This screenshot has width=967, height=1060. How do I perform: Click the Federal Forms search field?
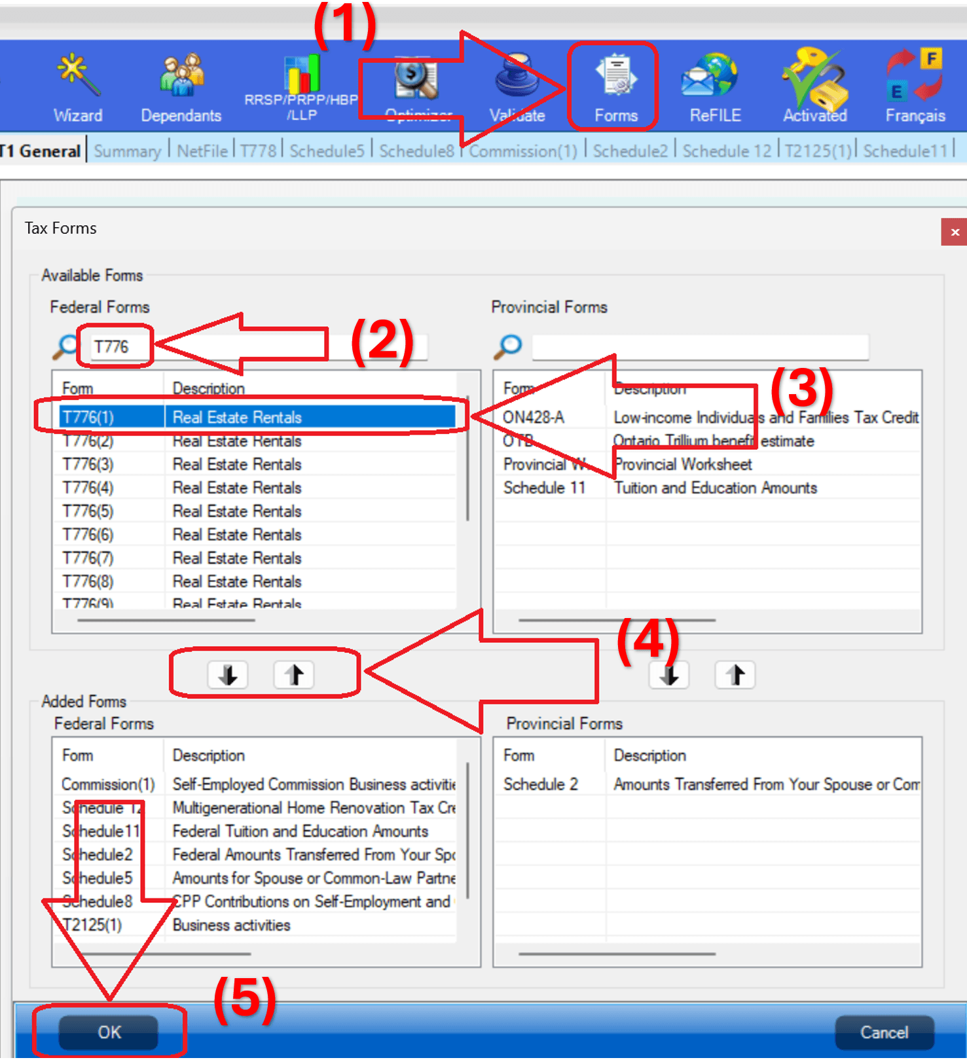pyautogui.click(x=255, y=346)
